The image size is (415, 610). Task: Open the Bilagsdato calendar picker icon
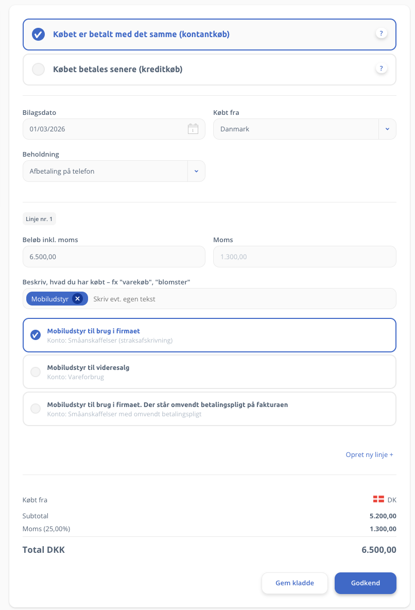[x=193, y=129]
